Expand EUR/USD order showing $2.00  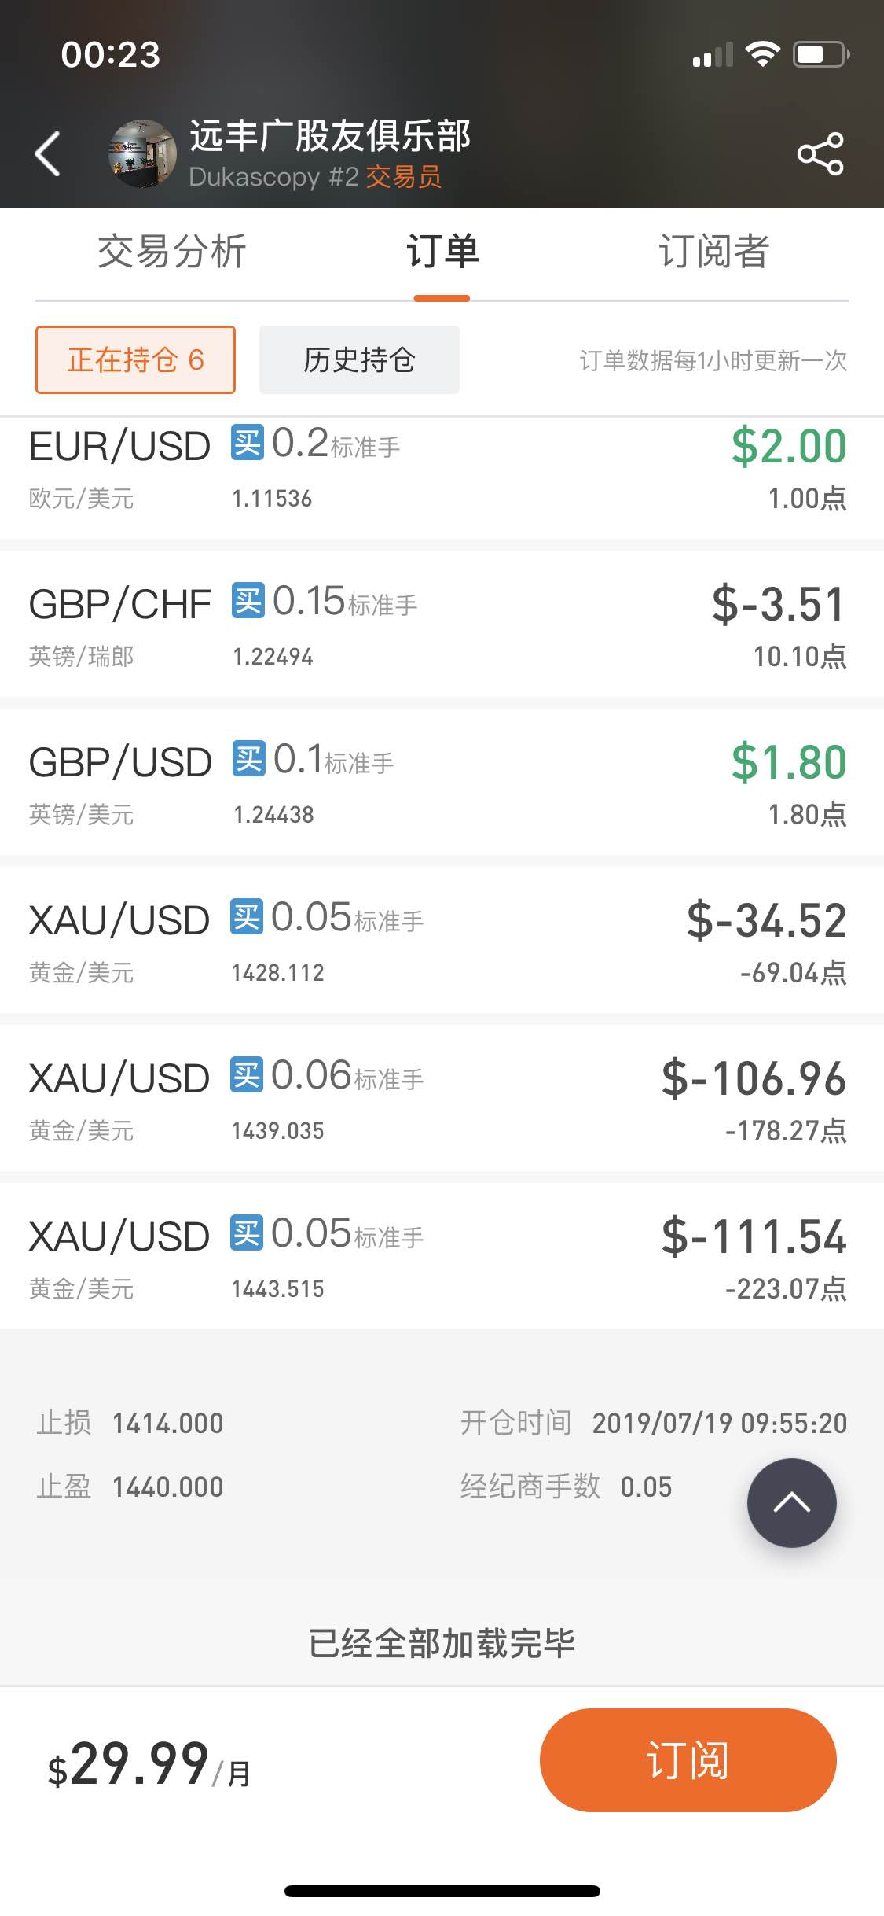point(442,478)
